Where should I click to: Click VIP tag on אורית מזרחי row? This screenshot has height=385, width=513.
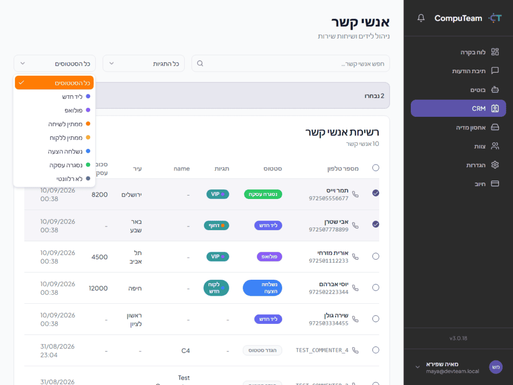pyautogui.click(x=218, y=257)
